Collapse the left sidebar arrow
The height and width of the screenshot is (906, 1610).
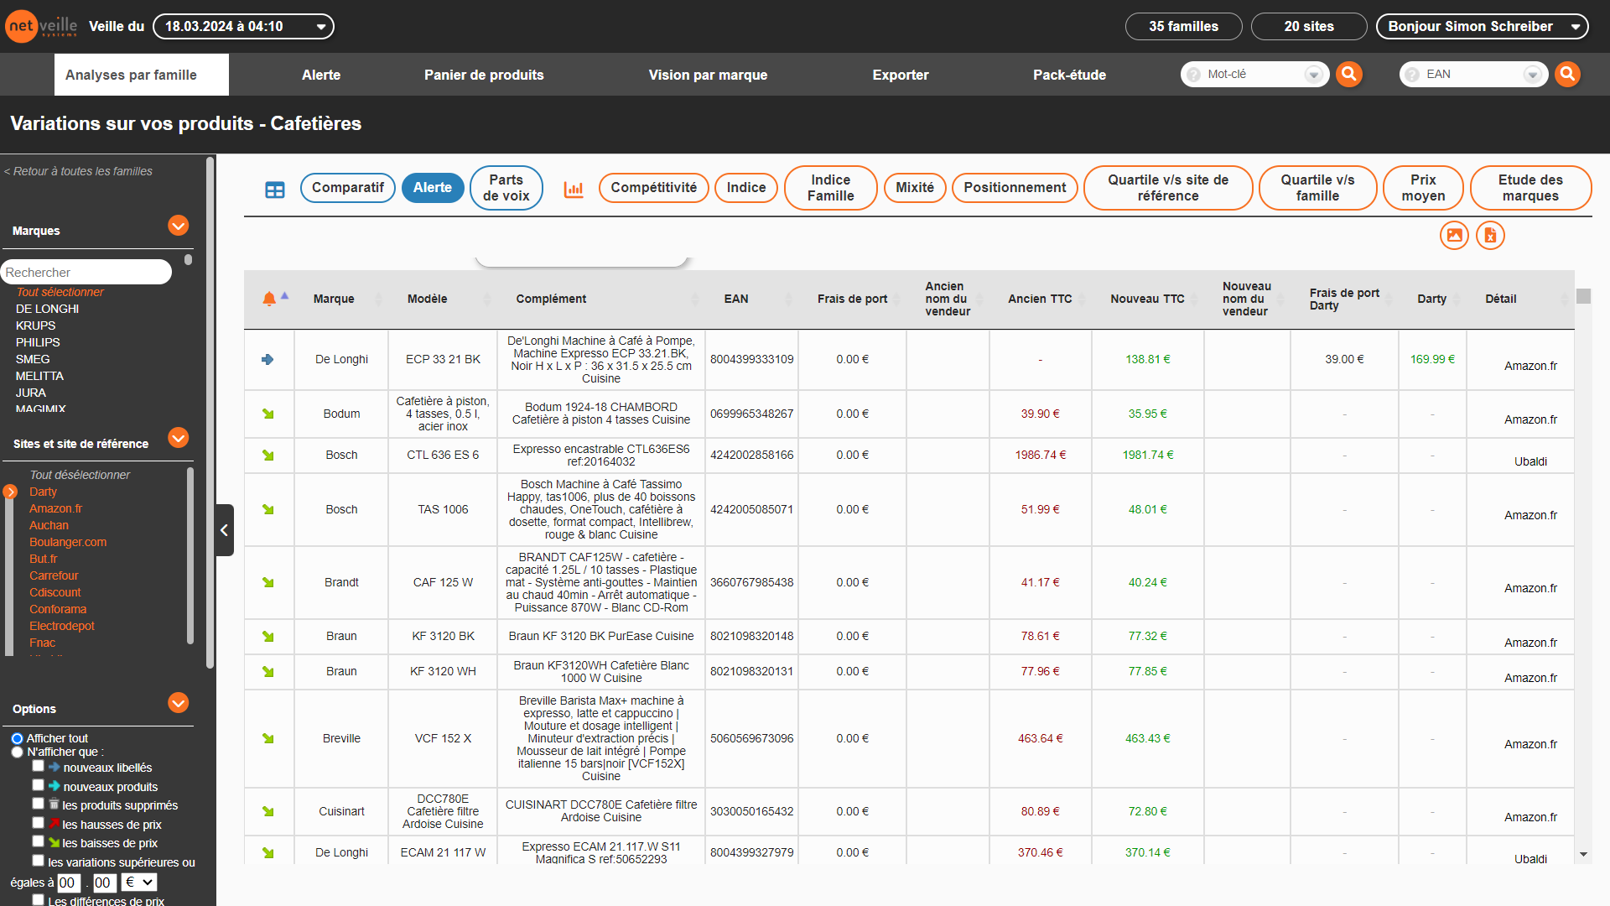[225, 530]
